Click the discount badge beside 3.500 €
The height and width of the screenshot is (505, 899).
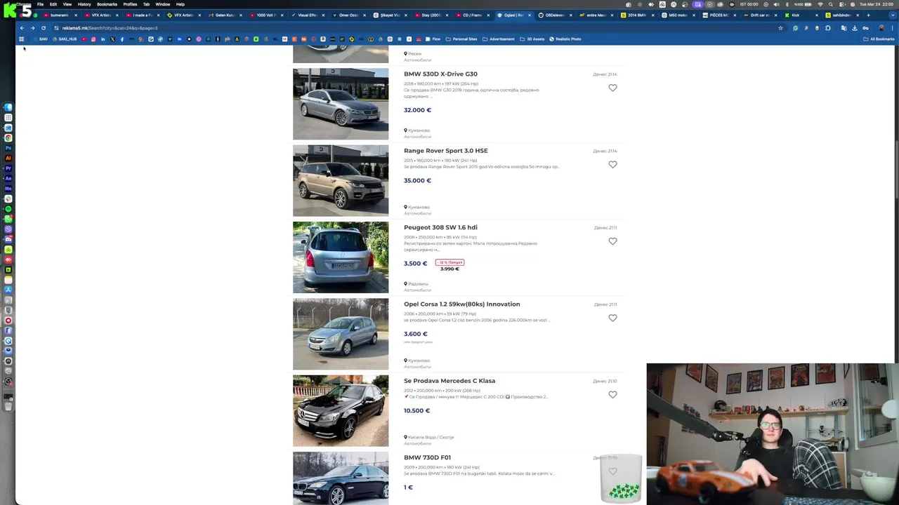[x=449, y=262]
